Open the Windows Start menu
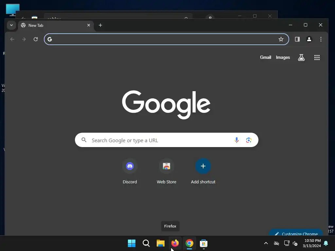335x251 pixels. pyautogui.click(x=132, y=243)
